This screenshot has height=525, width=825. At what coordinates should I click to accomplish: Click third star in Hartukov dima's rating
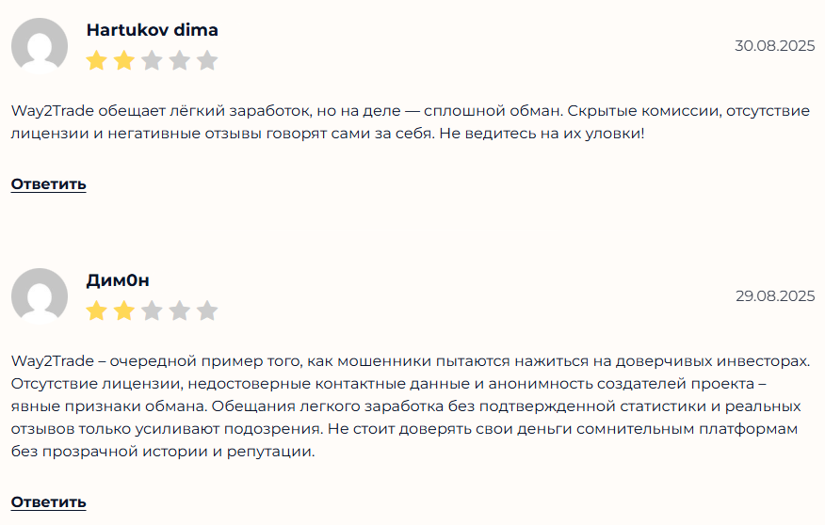(152, 61)
